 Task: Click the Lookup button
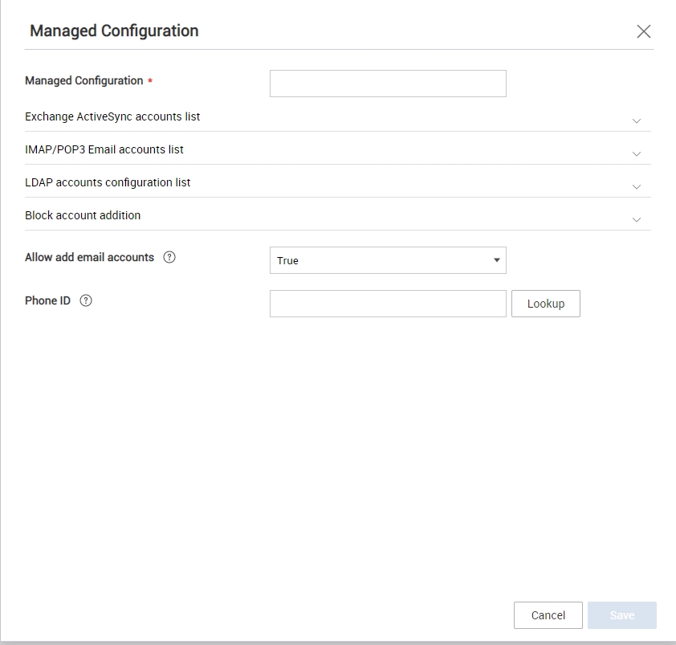click(545, 304)
